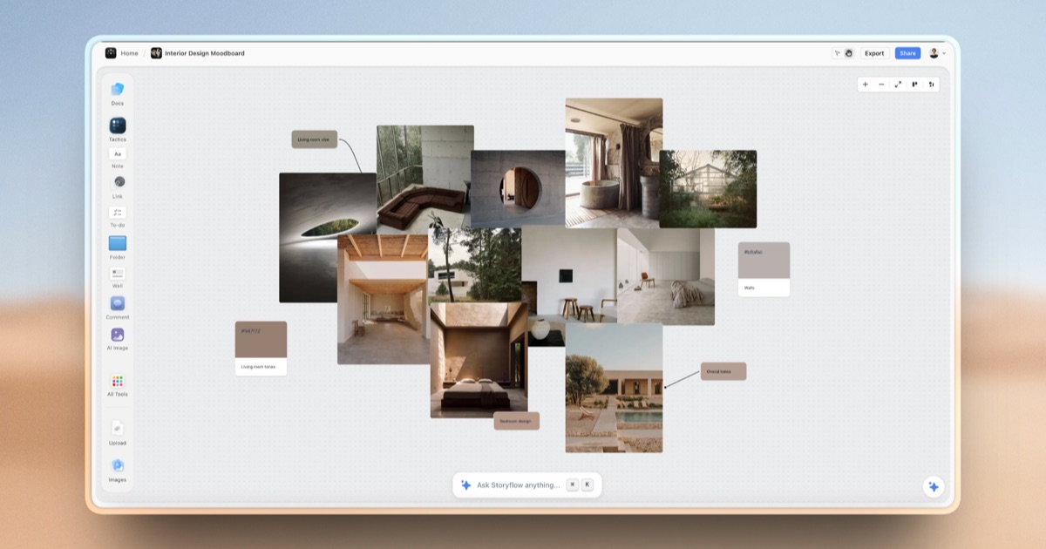Select the Overall tones label
Screen dimensions: 1046x549
[x=723, y=371]
